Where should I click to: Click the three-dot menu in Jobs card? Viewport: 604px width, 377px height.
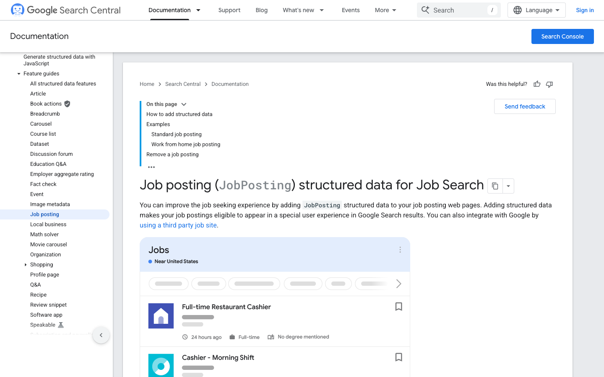pos(400,250)
